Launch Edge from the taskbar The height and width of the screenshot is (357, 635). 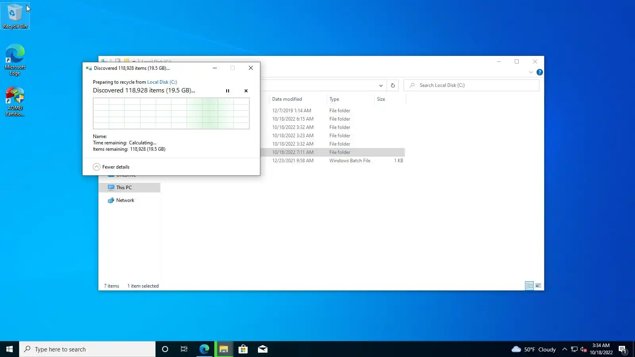click(204, 349)
